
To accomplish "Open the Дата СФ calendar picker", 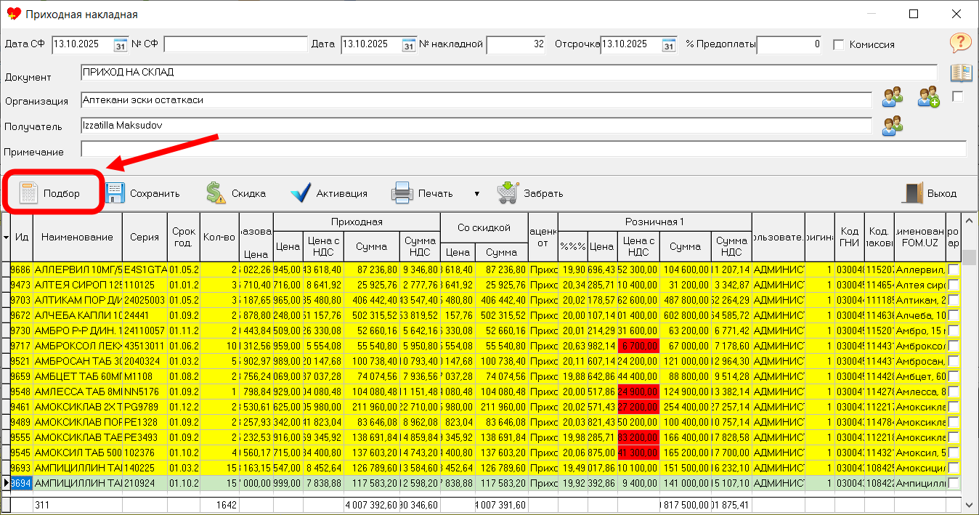I will 121,45.
